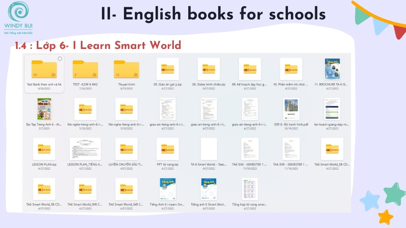This screenshot has width=406, height=228.
Task: Open the ke-hoach-giang-day document
Action: tap(332, 109)
